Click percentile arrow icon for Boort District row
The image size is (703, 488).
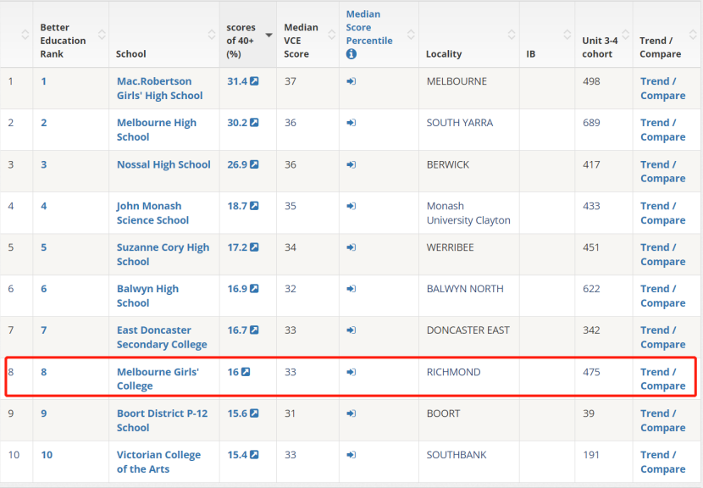click(351, 413)
